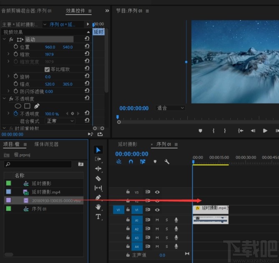279x263 pixels.
Task: Switch to the 效果控件 Effect Controls tab
Action: (x=75, y=11)
